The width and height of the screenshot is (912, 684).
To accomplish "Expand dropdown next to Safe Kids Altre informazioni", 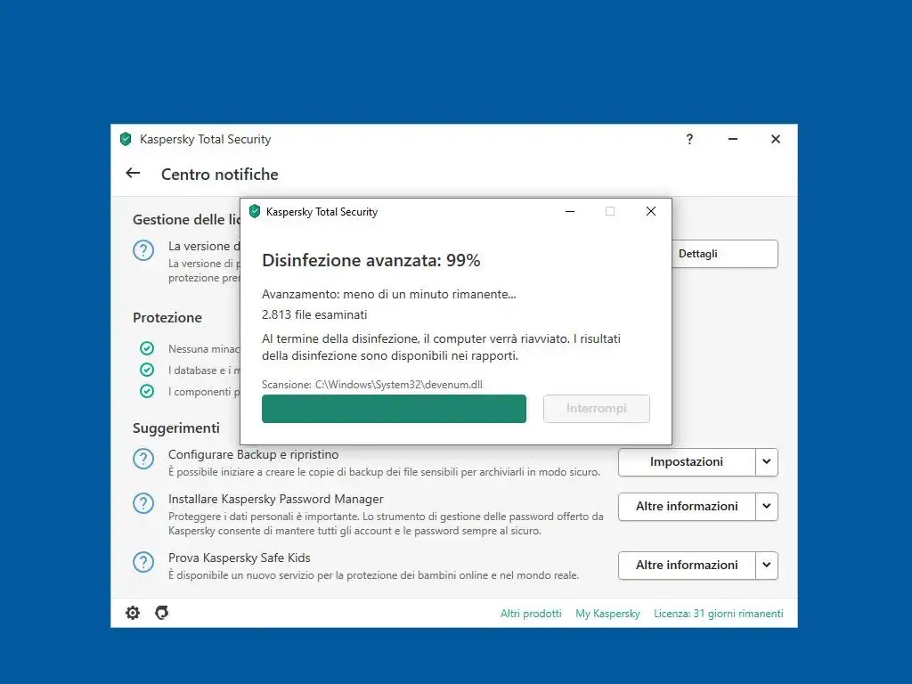I will pyautogui.click(x=767, y=566).
